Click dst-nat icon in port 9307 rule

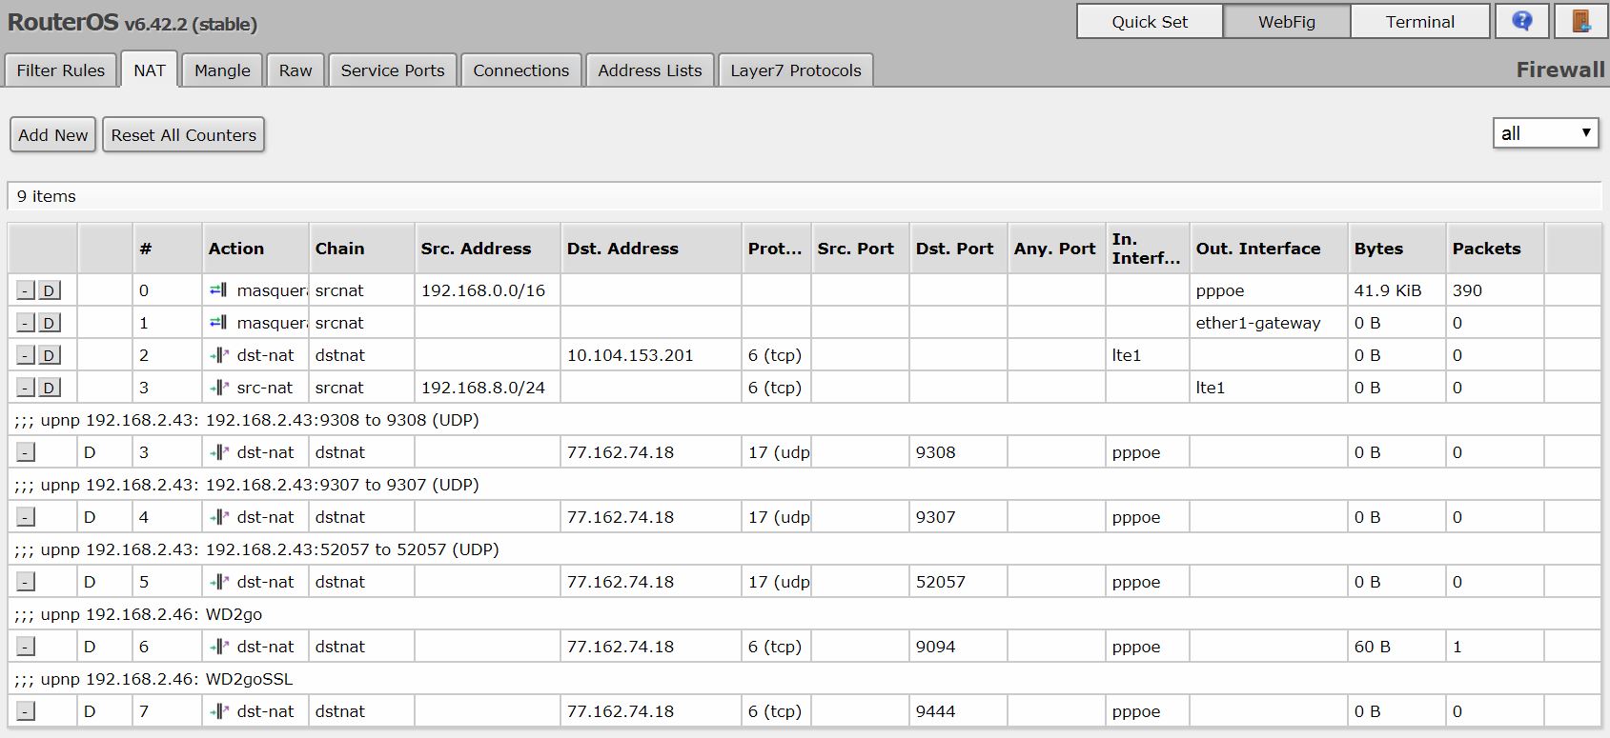[x=219, y=517]
